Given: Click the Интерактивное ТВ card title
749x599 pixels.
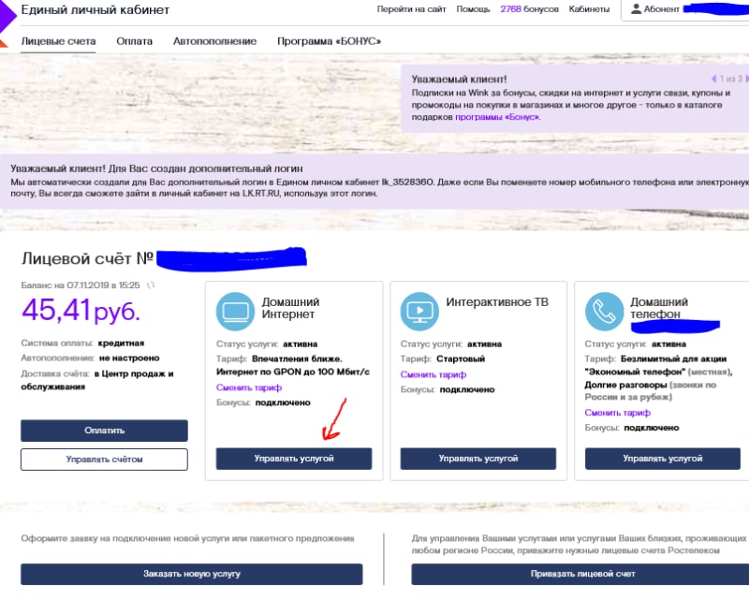Looking at the screenshot, I should pyautogui.click(x=497, y=302).
